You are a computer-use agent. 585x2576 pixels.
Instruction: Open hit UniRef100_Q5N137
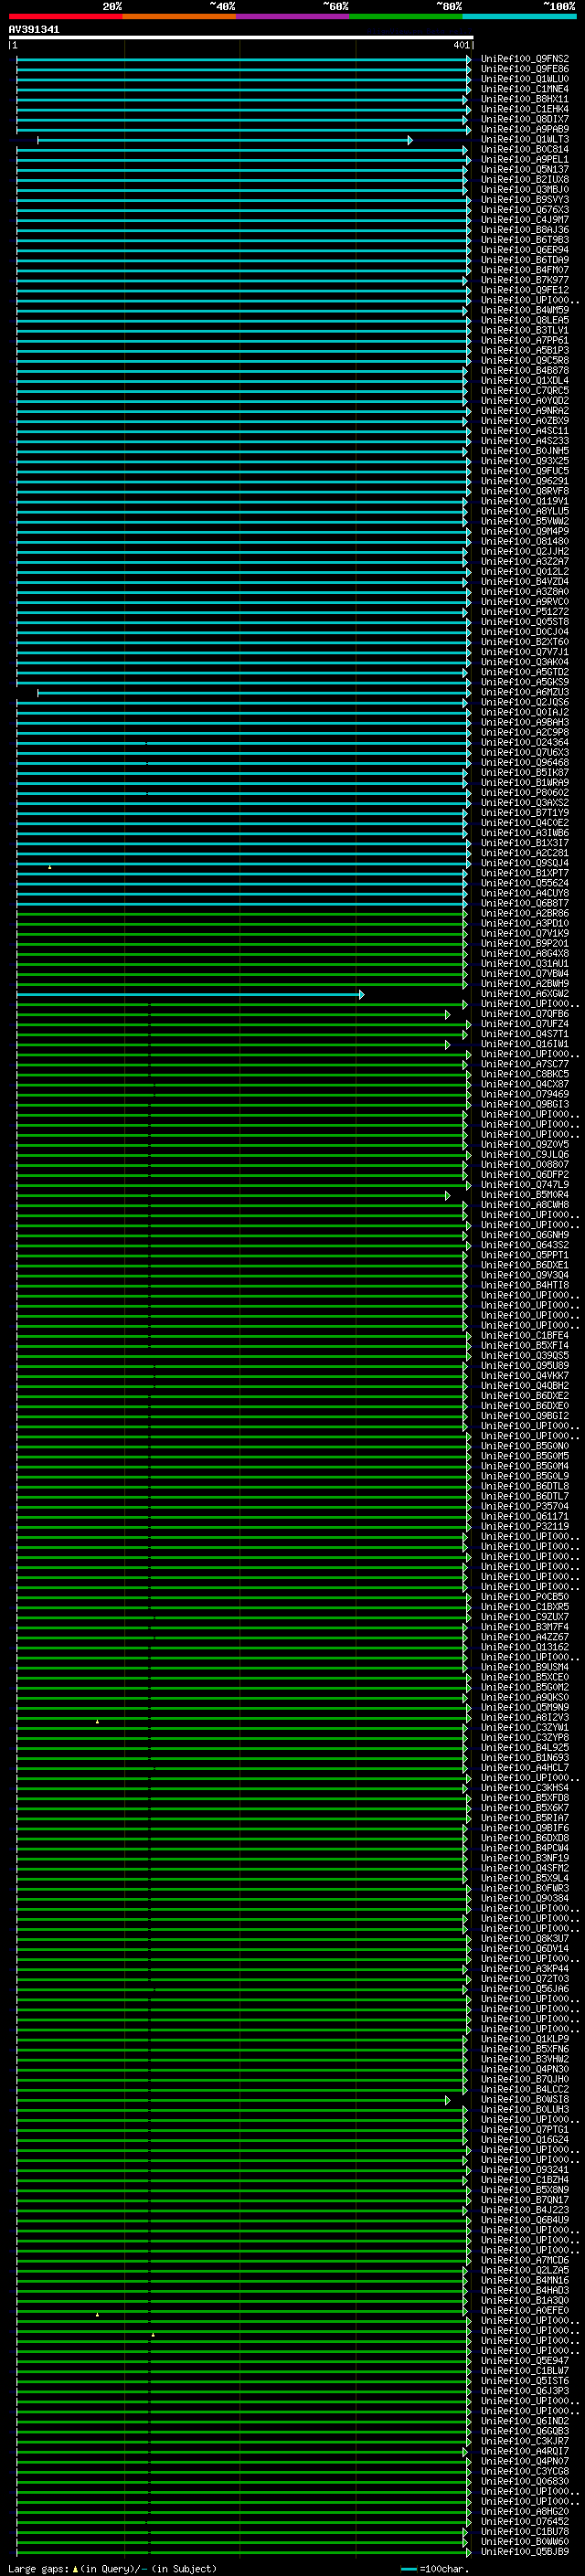pyautogui.click(x=525, y=170)
